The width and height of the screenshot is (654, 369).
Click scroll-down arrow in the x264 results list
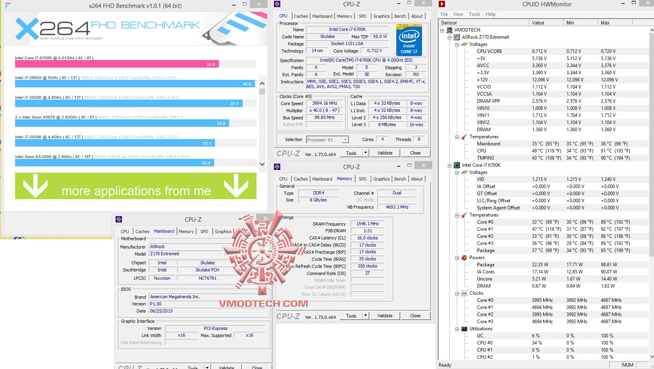(262, 164)
